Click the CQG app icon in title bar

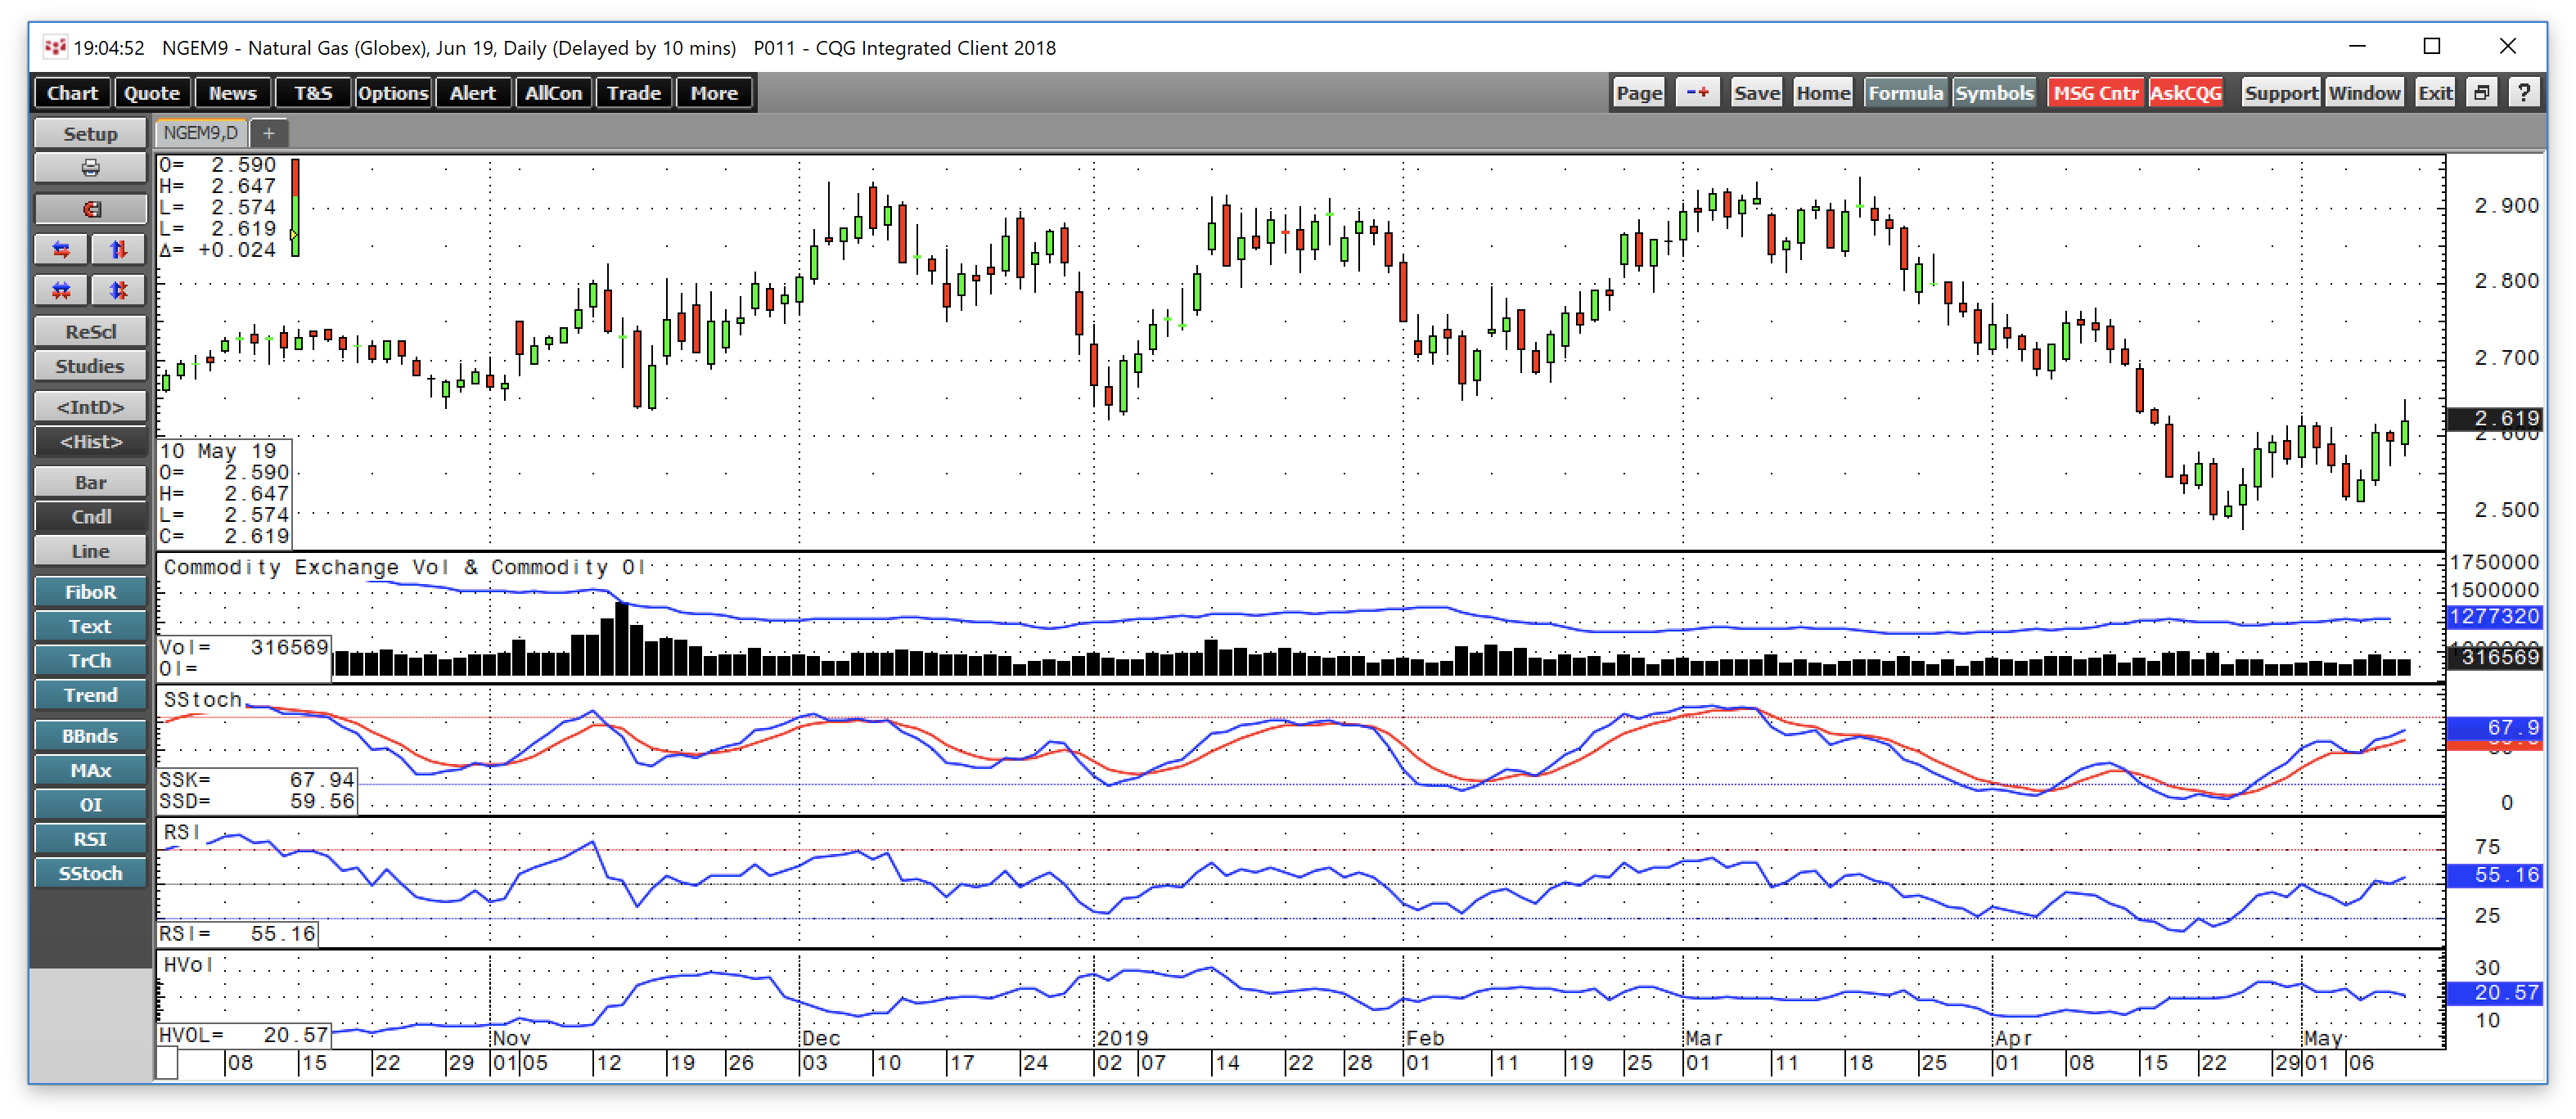55,47
